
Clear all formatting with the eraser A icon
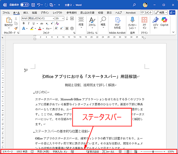pos(57,23)
